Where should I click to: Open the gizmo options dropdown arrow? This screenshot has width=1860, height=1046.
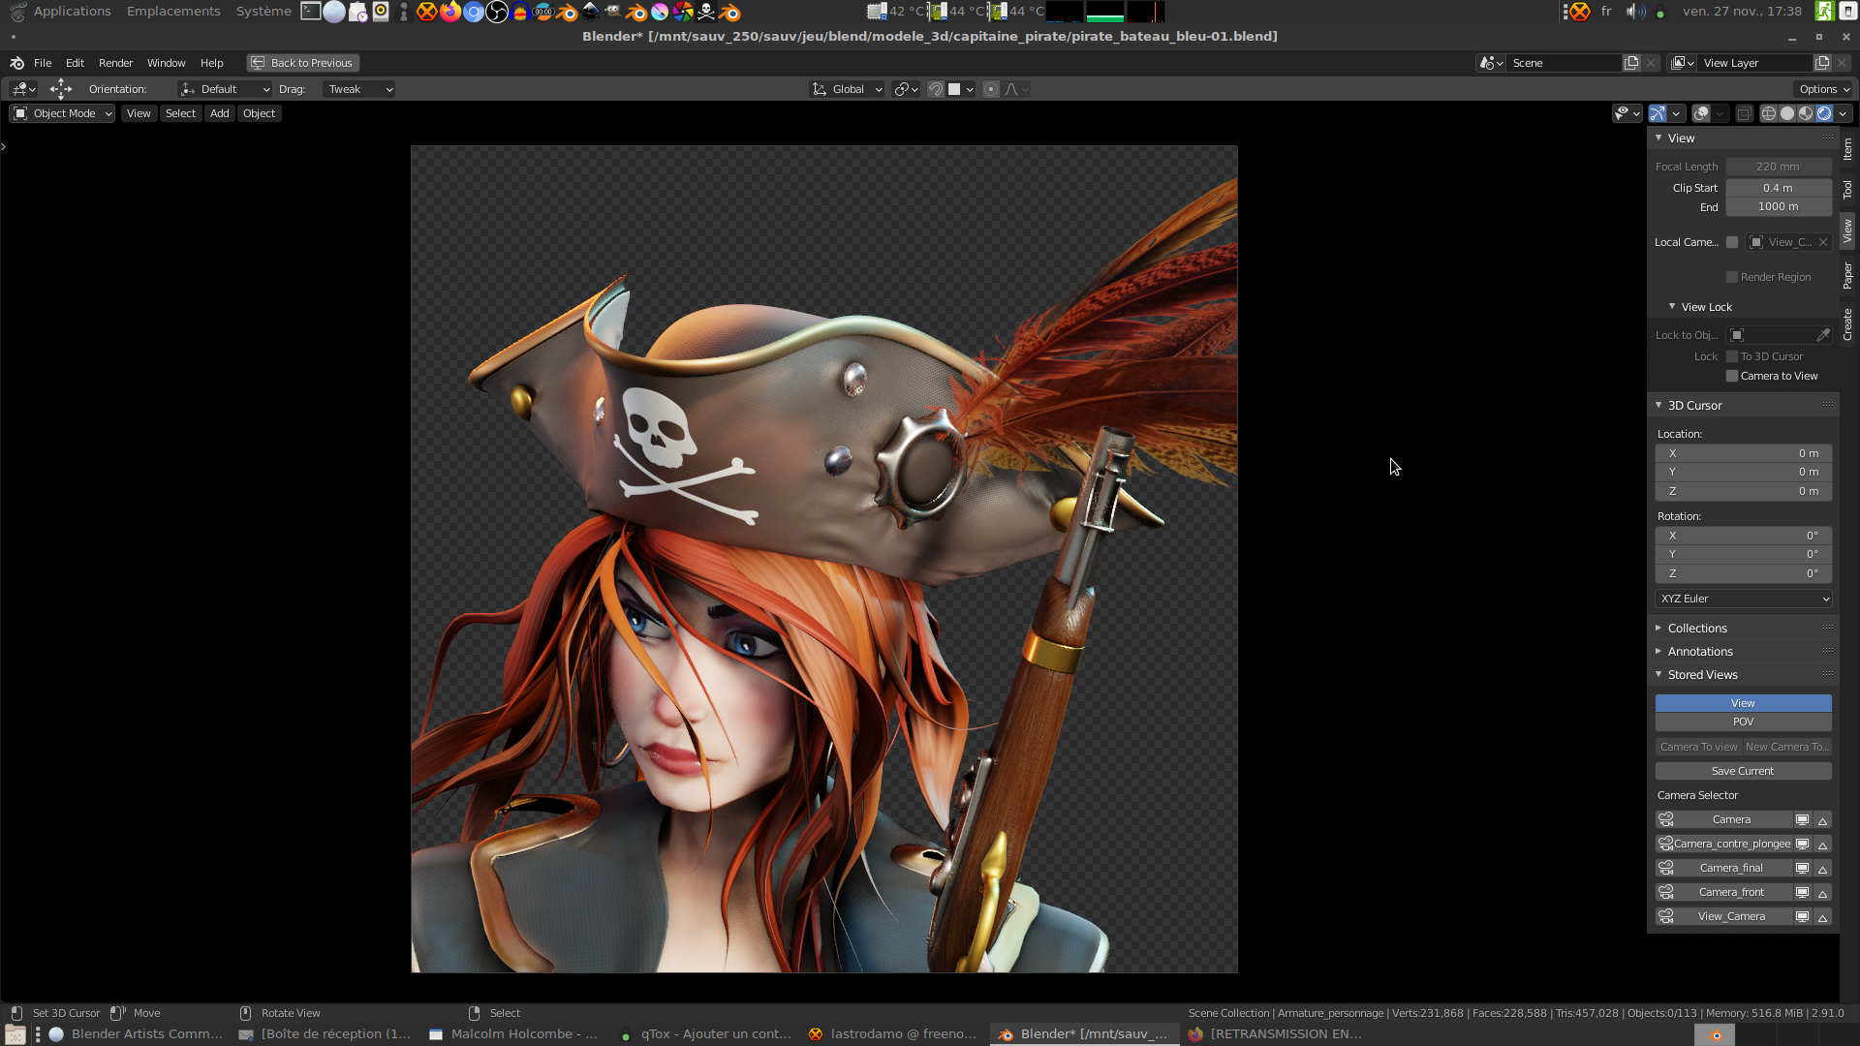pos(1676,113)
